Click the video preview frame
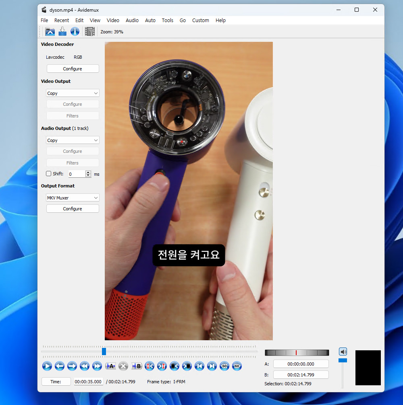403x405 pixels. [x=189, y=191]
